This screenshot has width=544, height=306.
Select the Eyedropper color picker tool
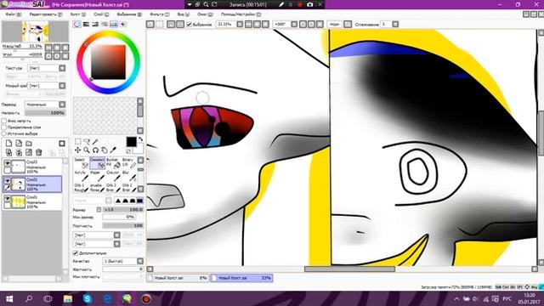(x=113, y=150)
